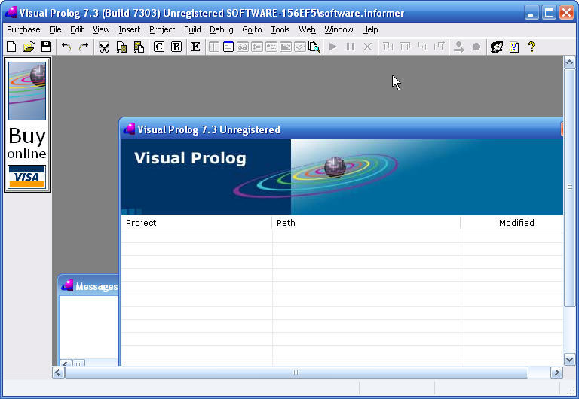Image resolution: width=579 pixels, height=399 pixels.
Task: Open the File menu
Action: coord(55,29)
